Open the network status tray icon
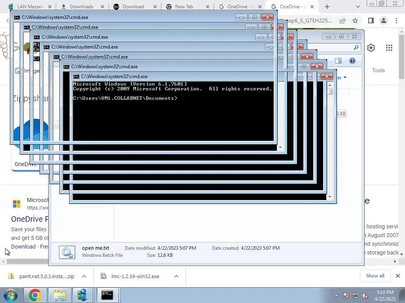Viewport: 405px width, 303px height. (356, 296)
